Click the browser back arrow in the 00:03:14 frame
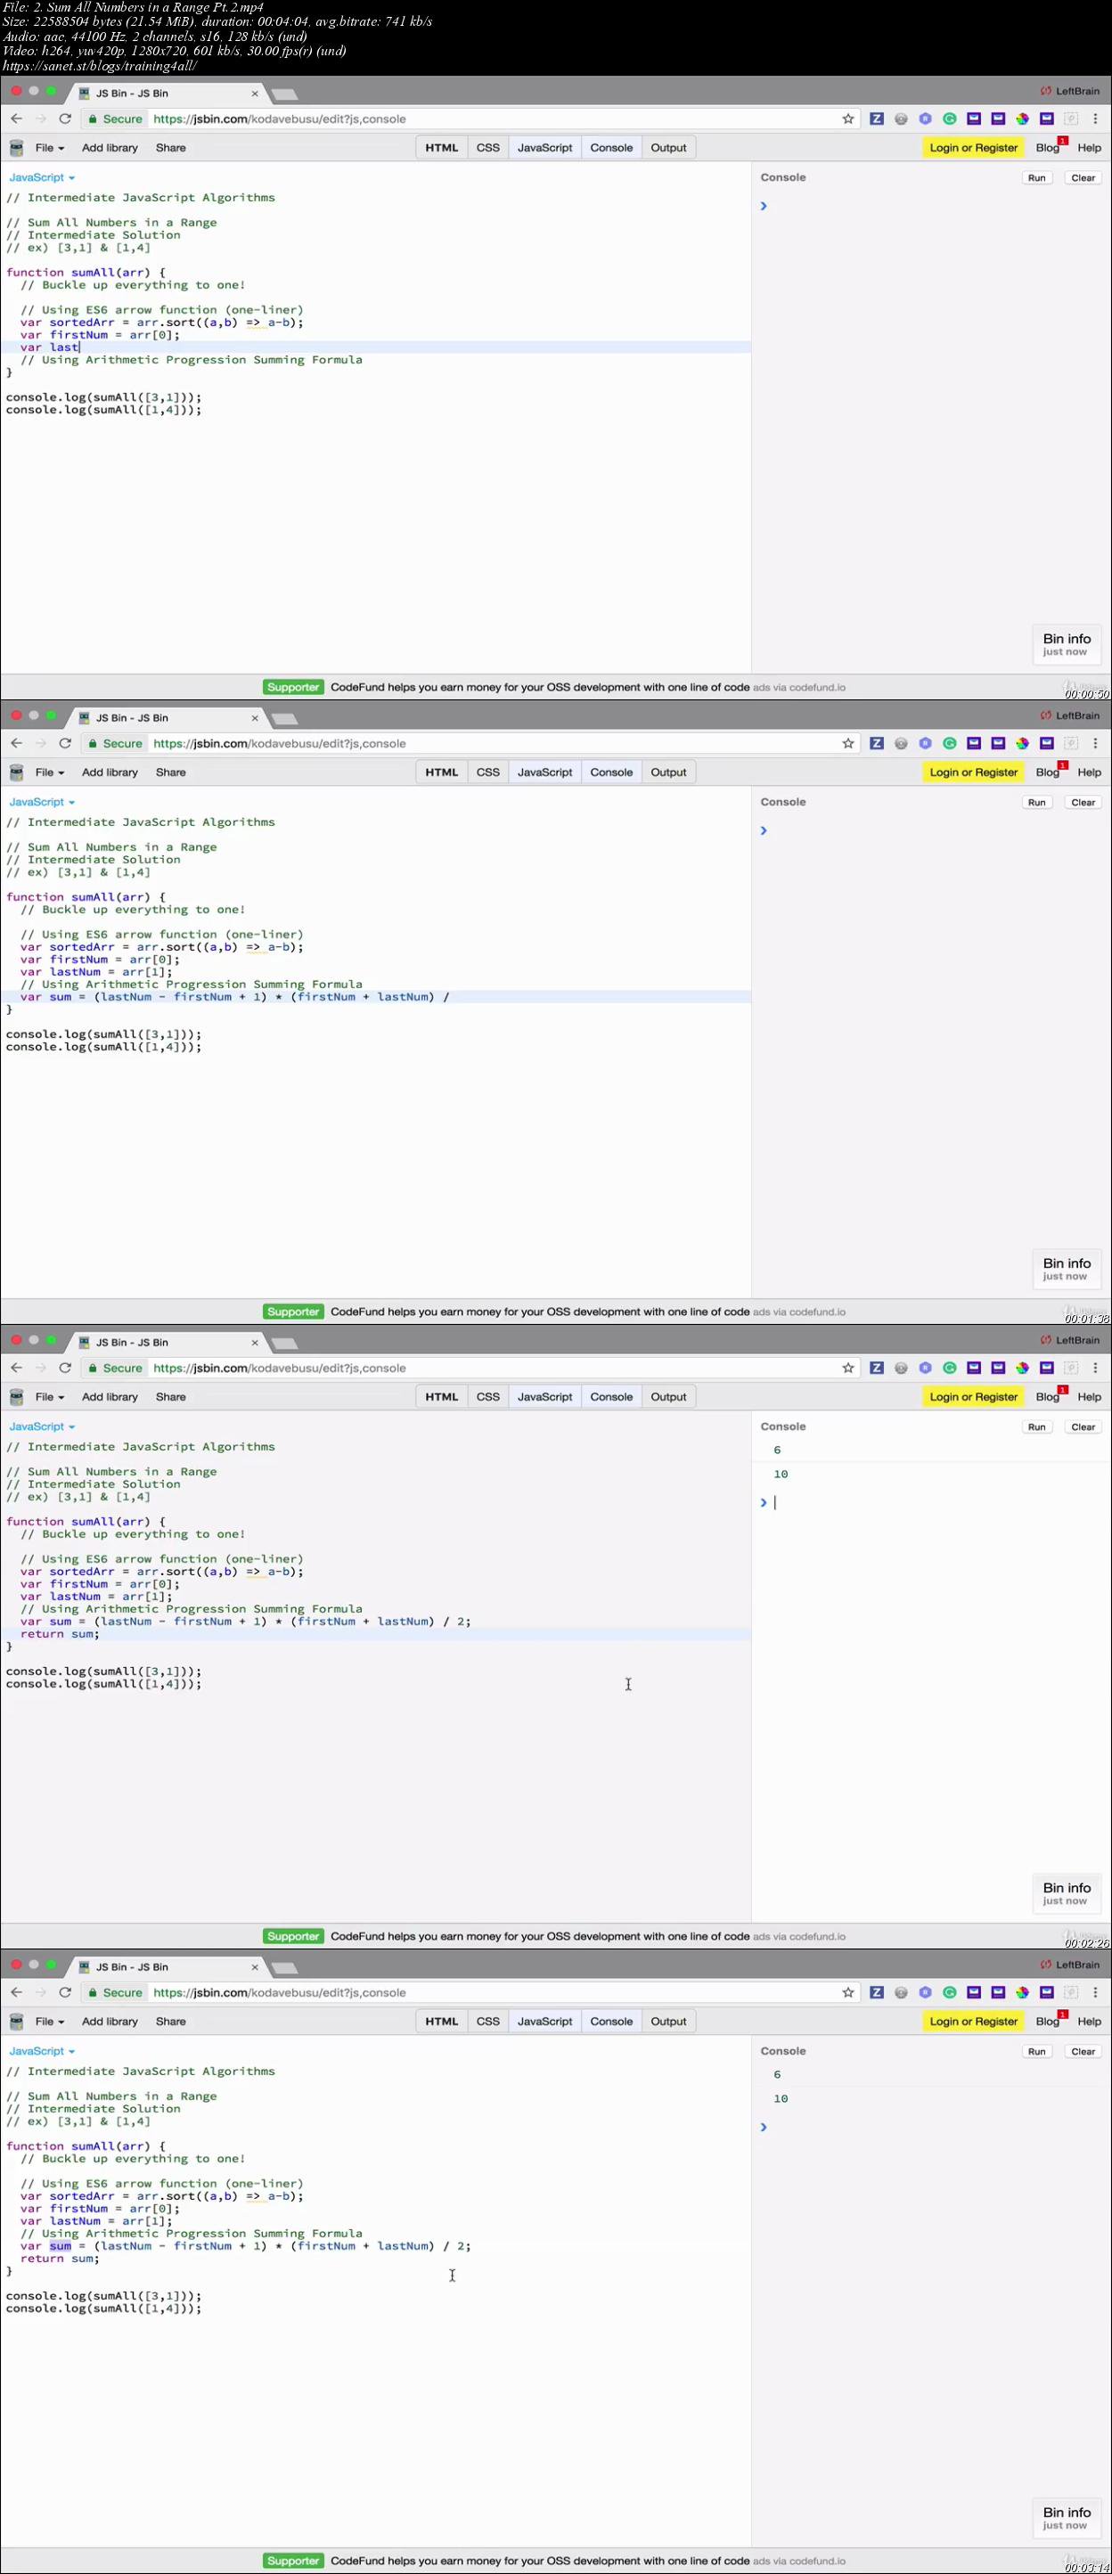 coord(16,1992)
